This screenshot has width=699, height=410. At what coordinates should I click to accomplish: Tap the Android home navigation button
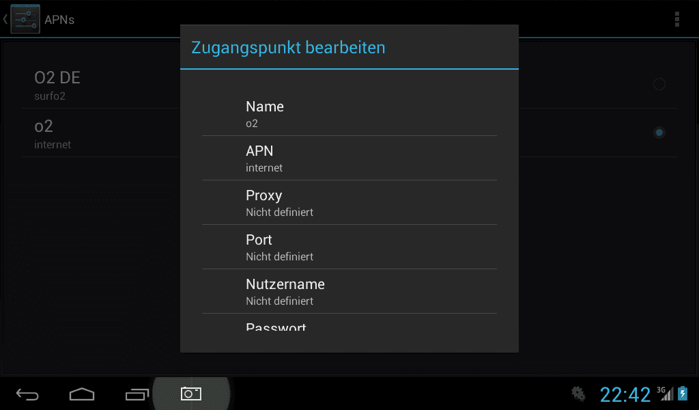click(x=82, y=394)
